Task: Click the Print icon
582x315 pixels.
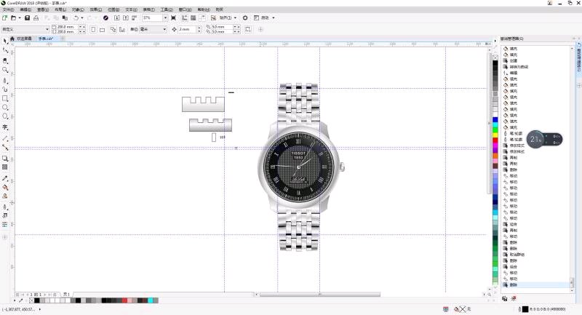Action: point(36,17)
